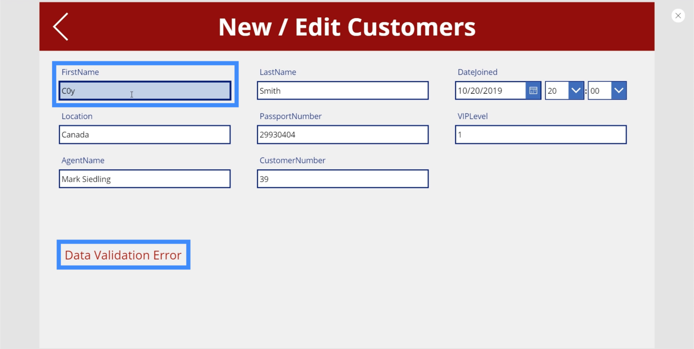694x349 pixels.
Task: Click the PassportNumber label
Action: tap(290, 116)
